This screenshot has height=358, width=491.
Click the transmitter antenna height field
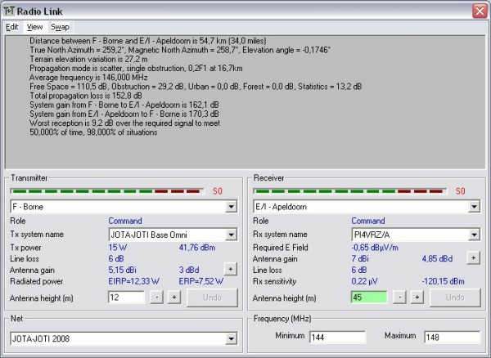click(x=127, y=297)
